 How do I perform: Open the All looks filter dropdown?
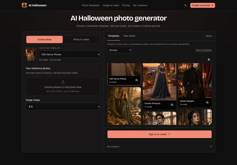[119, 50]
